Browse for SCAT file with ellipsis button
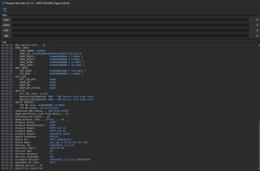Viewport: 260px width, 171px height. point(252,20)
